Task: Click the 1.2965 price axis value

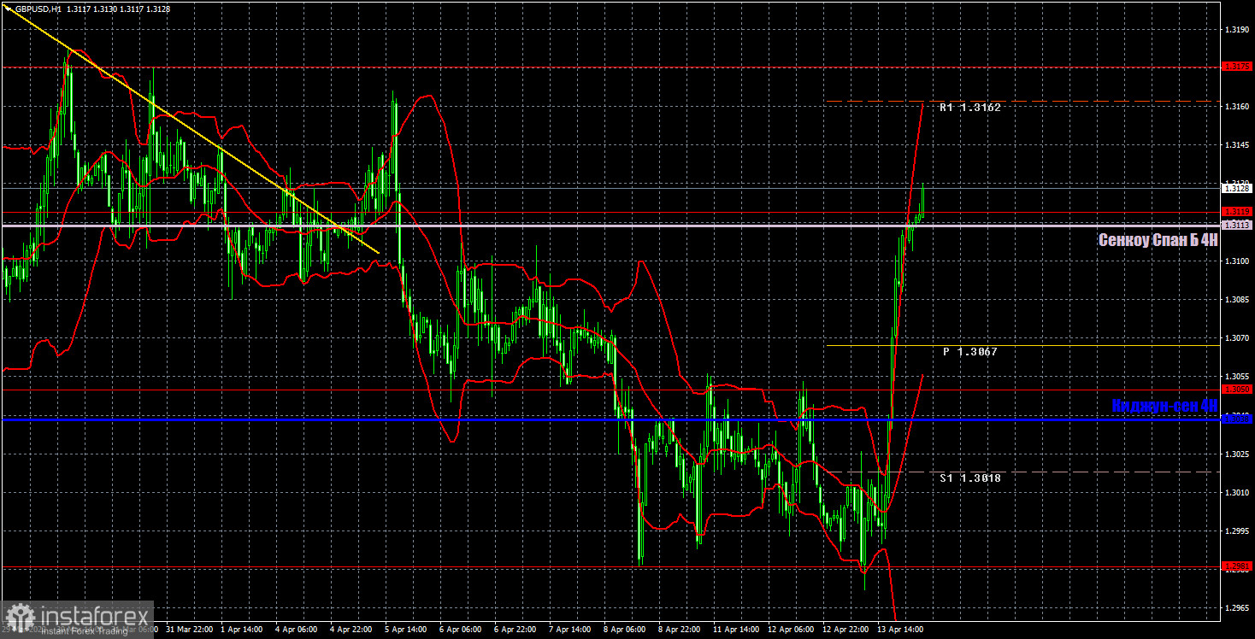Action: coord(1237,608)
